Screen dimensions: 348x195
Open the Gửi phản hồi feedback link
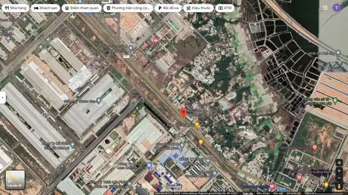(293, 194)
